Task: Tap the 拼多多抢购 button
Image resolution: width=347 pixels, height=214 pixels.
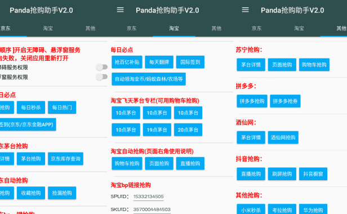Action: pyautogui.click(x=252, y=101)
